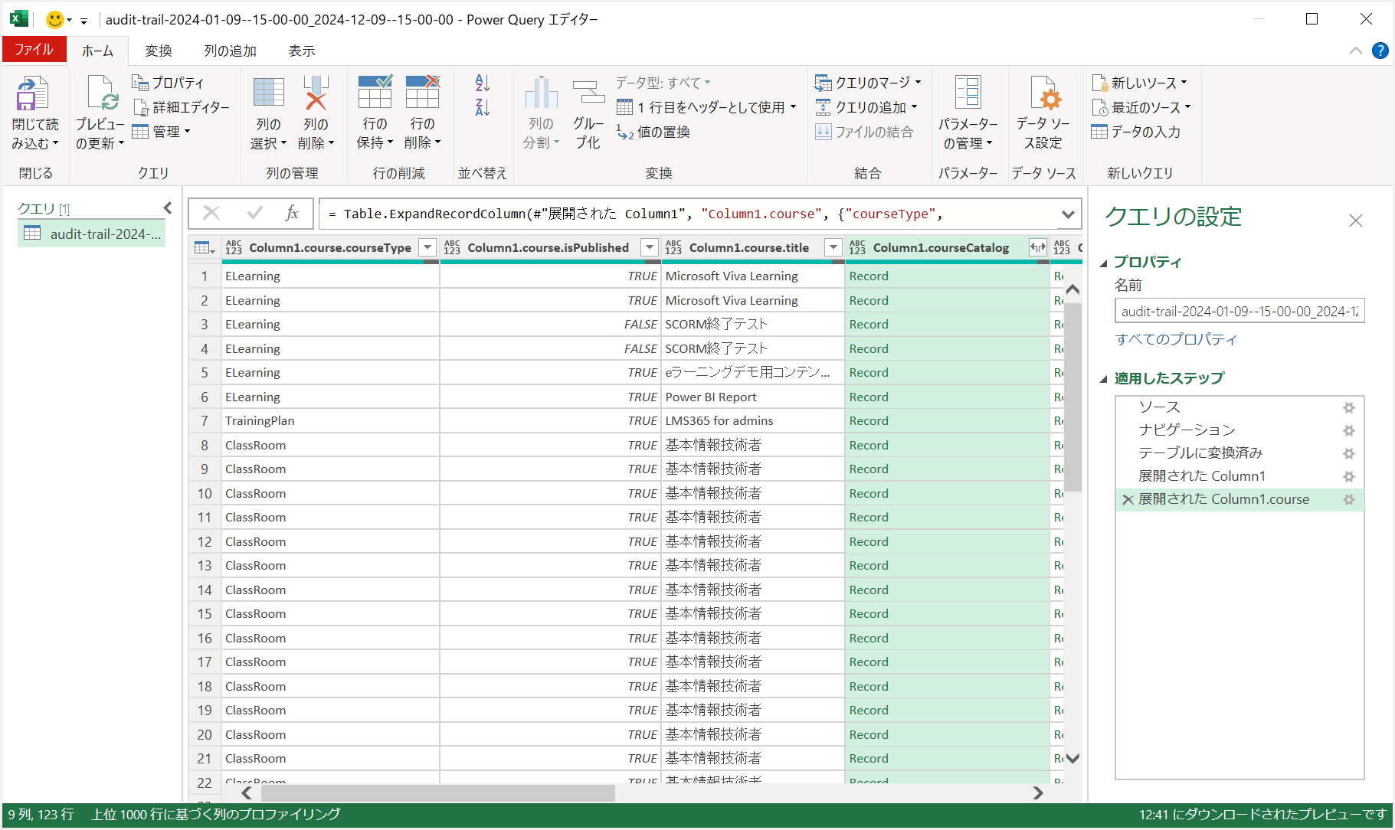Open the filter dropdown for Column1.course.isPublished

click(650, 247)
